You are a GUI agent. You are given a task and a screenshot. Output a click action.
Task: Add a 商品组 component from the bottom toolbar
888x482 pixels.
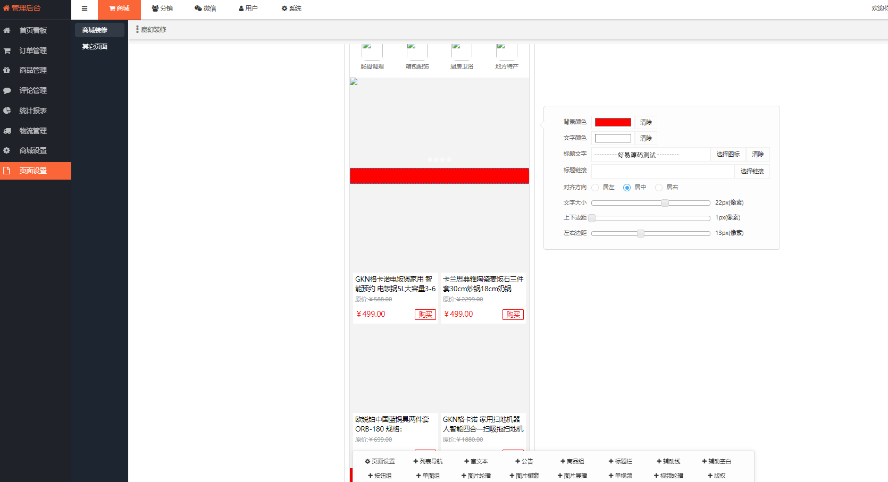[573, 461]
